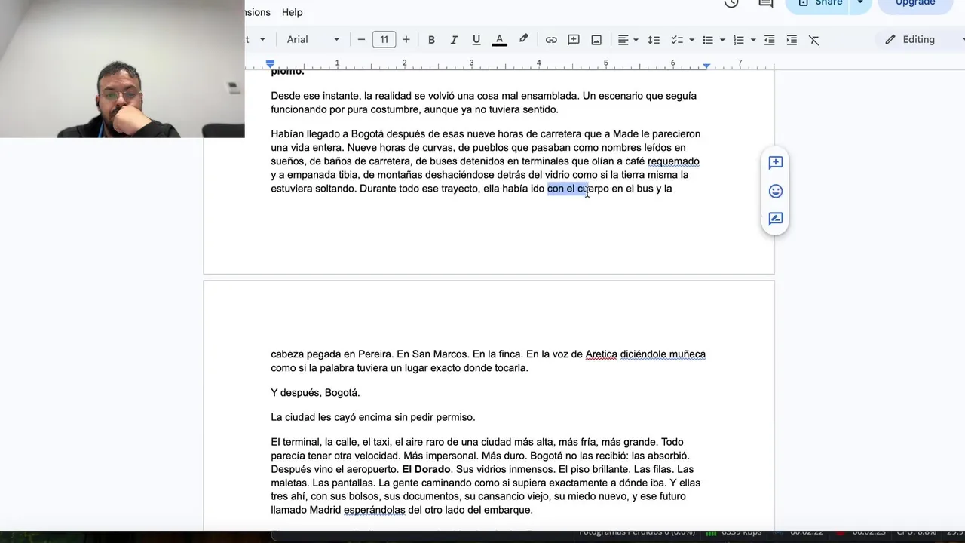Click the underlined phrase 'diciéndole muñeca'
The width and height of the screenshot is (965, 543).
(x=663, y=354)
